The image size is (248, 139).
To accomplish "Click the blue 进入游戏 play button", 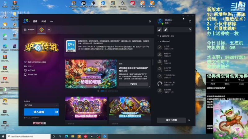I will [x=39, y=112].
